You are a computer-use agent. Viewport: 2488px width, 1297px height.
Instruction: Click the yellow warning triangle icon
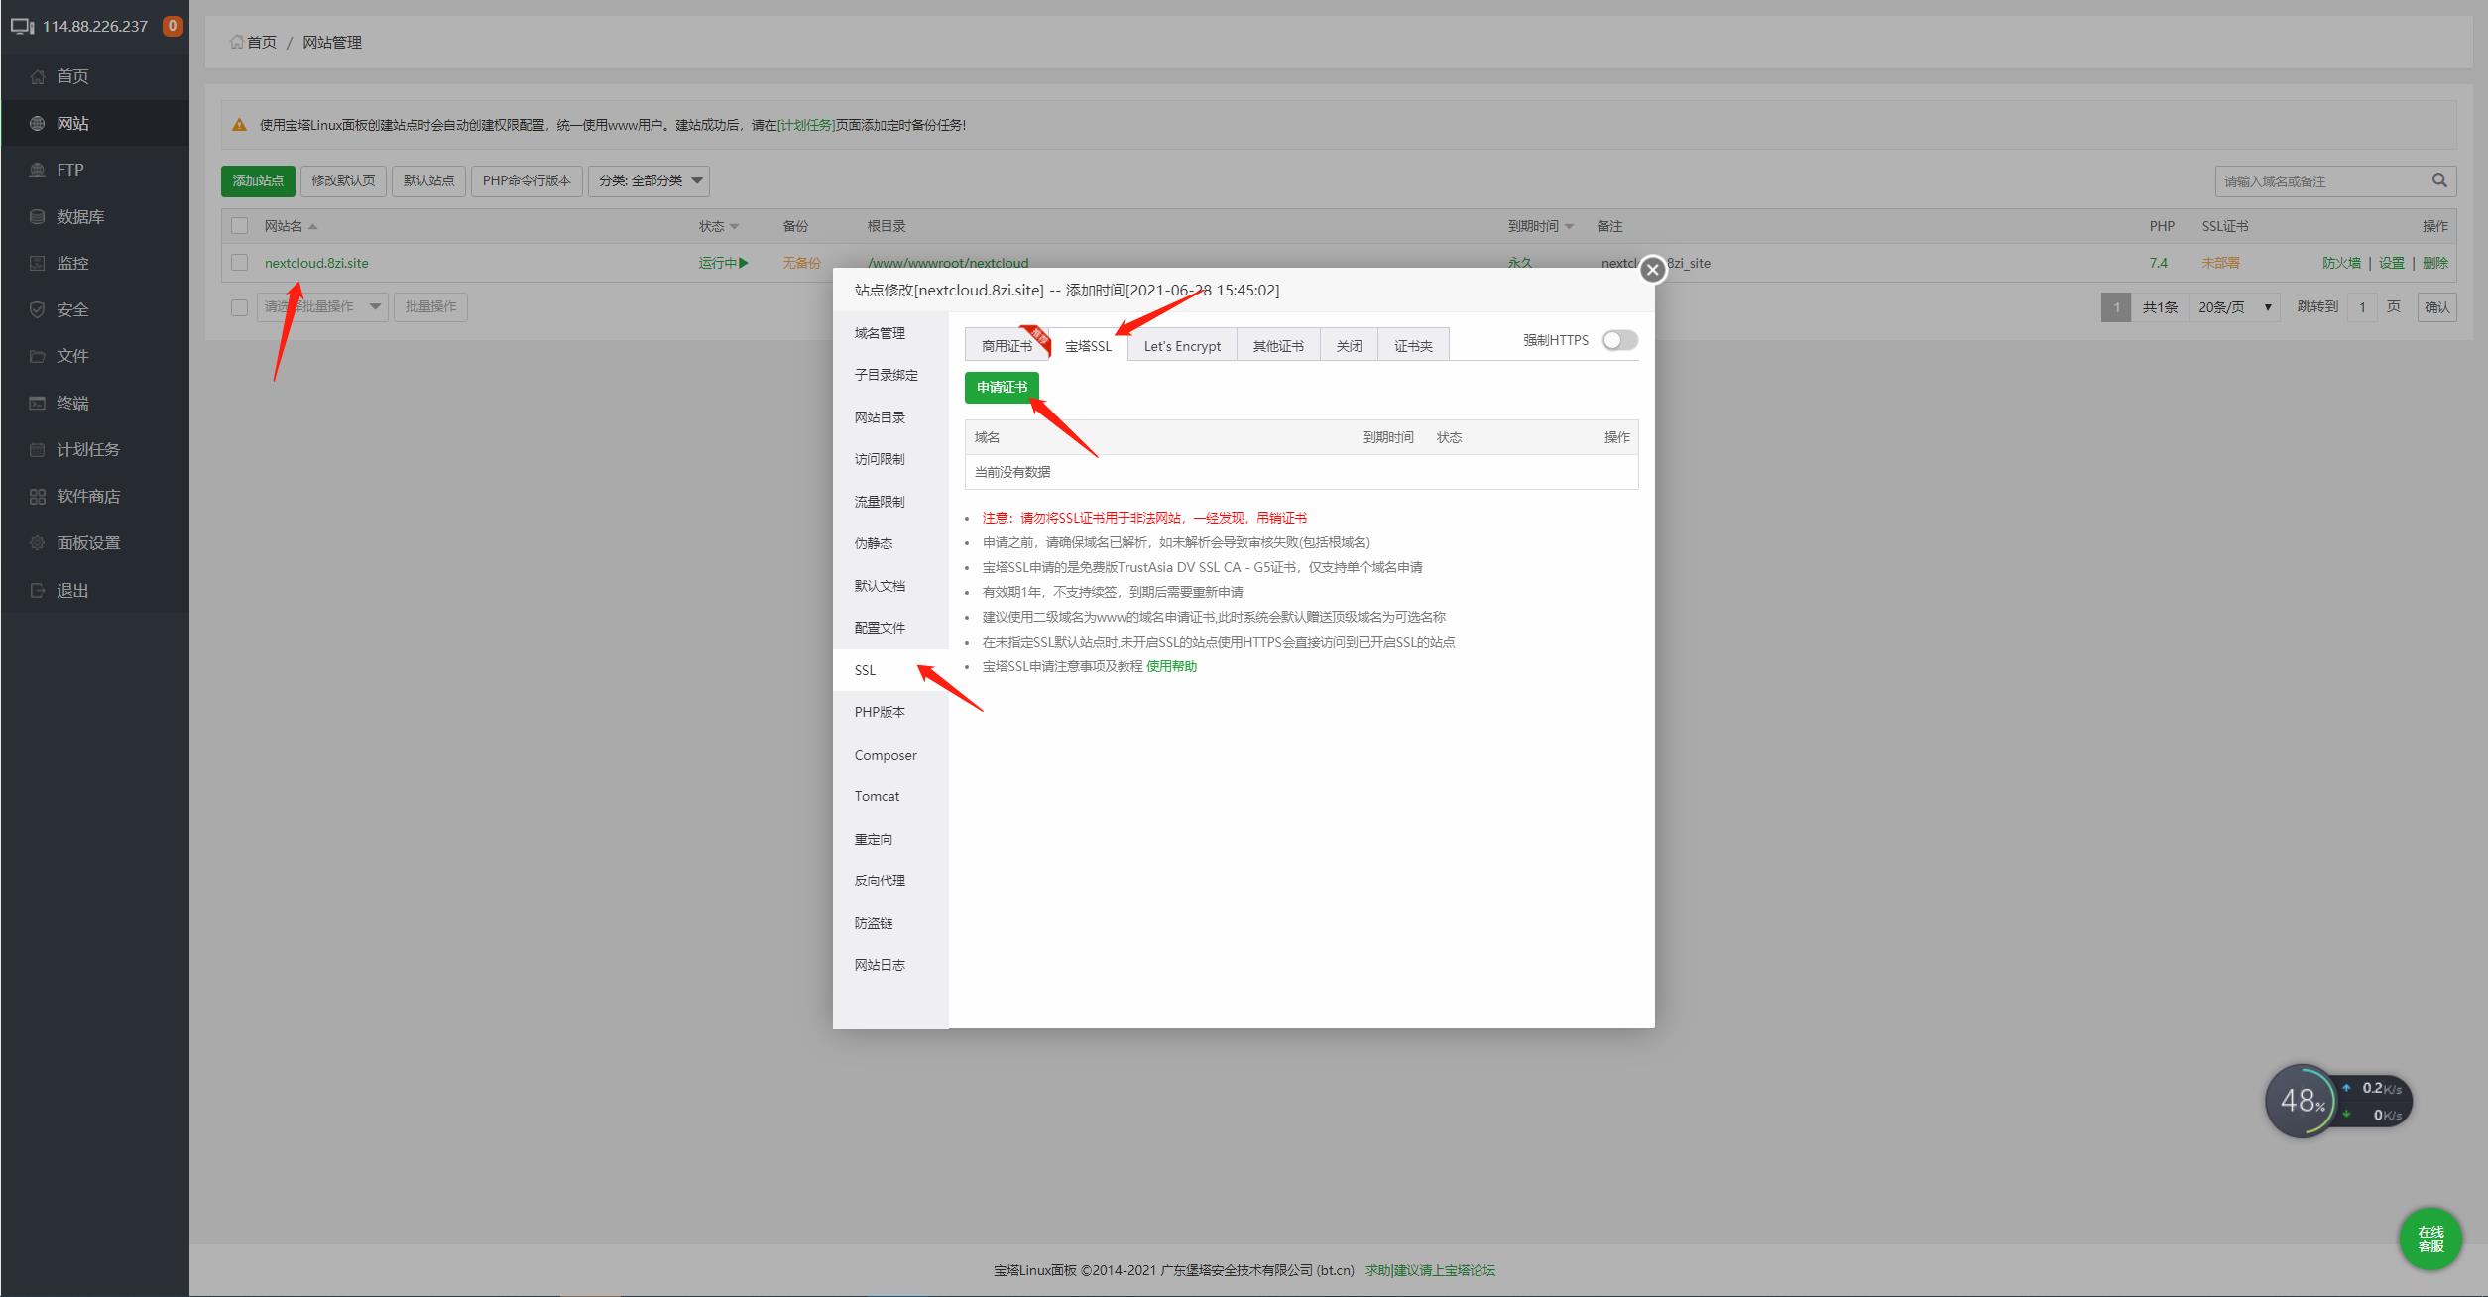coord(239,125)
